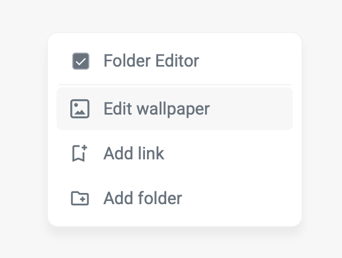The image size is (342, 258).
Task: Select the wallpaper image icon in the menu
Action: [x=80, y=109]
